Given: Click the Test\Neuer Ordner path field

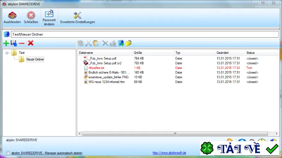Looking at the screenshot, I should coord(145,34).
